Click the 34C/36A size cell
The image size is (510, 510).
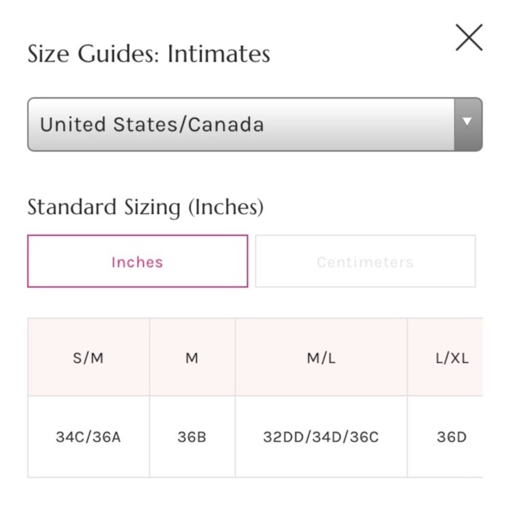(89, 437)
